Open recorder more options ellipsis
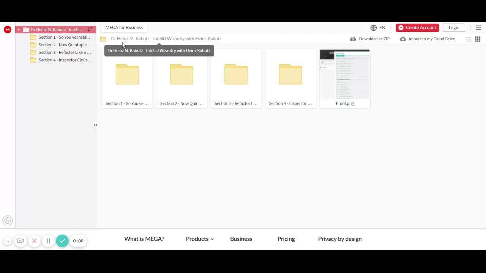Image resolution: width=486 pixels, height=273 pixels. click(x=7, y=241)
